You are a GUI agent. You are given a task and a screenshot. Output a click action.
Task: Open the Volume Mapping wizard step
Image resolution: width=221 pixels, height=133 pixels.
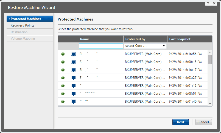[23, 39]
